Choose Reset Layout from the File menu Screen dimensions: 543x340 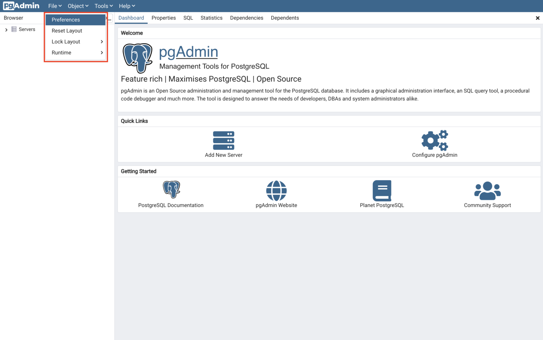coord(76,31)
